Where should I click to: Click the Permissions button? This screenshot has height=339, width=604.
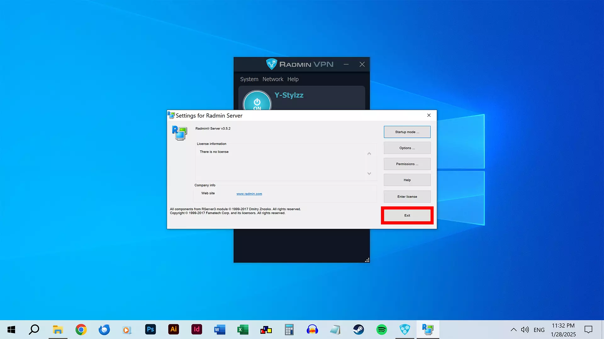pyautogui.click(x=407, y=164)
